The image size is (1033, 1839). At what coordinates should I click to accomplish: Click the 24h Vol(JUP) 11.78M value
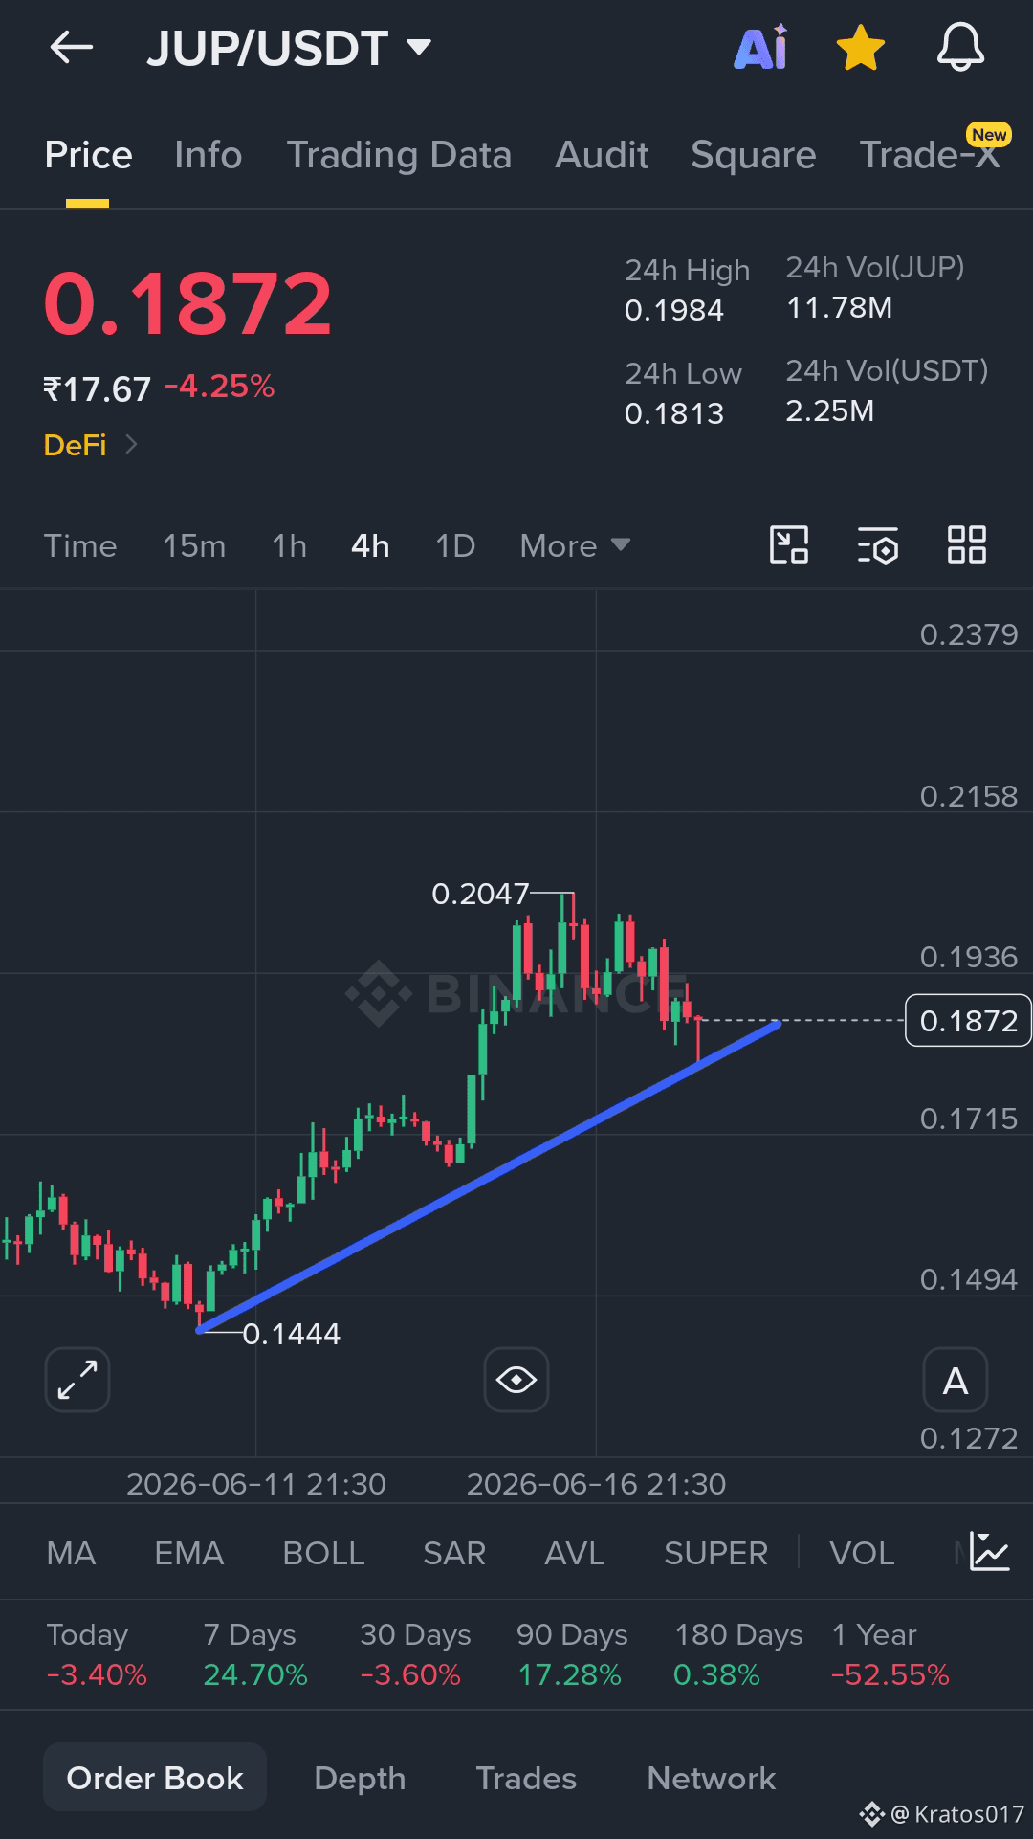839,307
